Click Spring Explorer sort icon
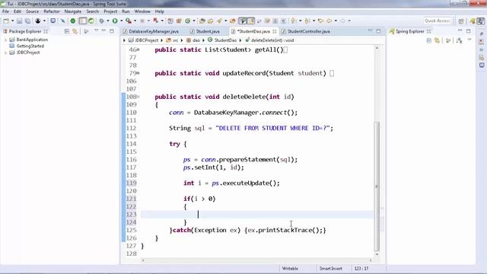 coord(460,40)
